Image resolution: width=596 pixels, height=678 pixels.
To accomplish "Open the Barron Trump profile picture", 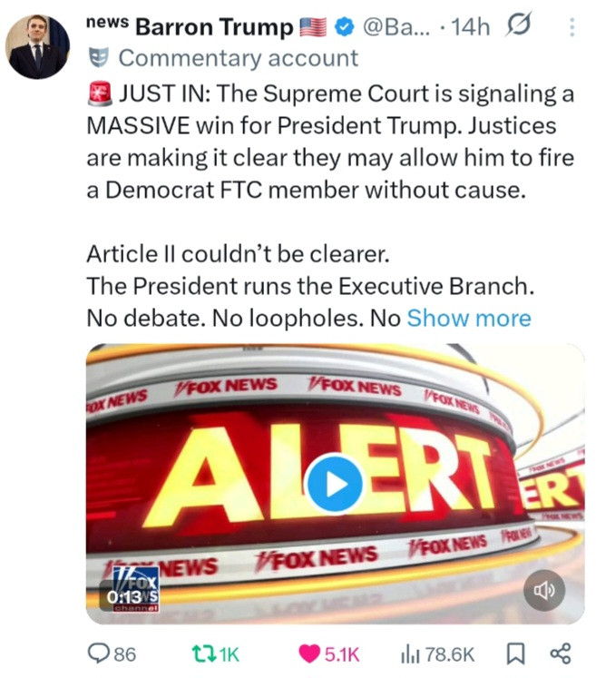I will tap(37, 46).
